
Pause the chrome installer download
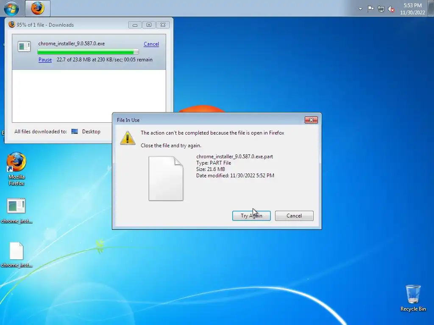(x=45, y=59)
